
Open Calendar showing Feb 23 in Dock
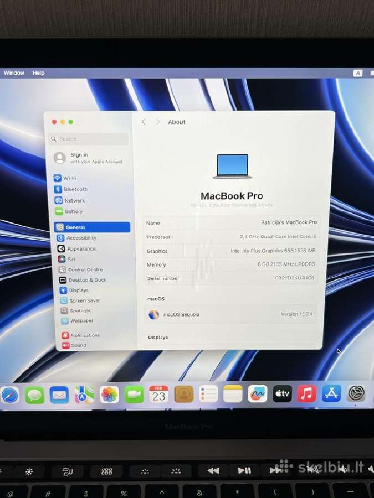click(x=158, y=395)
